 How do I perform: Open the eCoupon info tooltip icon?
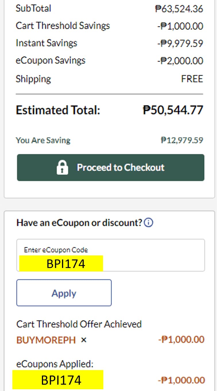click(x=148, y=223)
